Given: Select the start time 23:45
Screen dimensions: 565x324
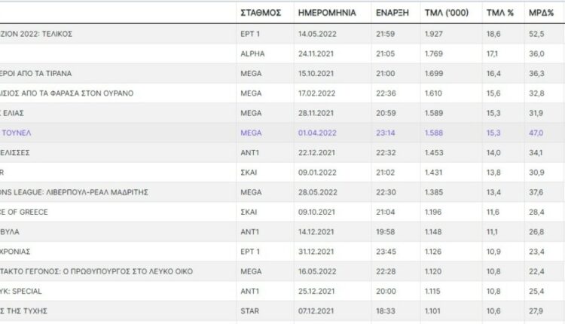Looking at the screenshot, I should pyautogui.click(x=386, y=252).
